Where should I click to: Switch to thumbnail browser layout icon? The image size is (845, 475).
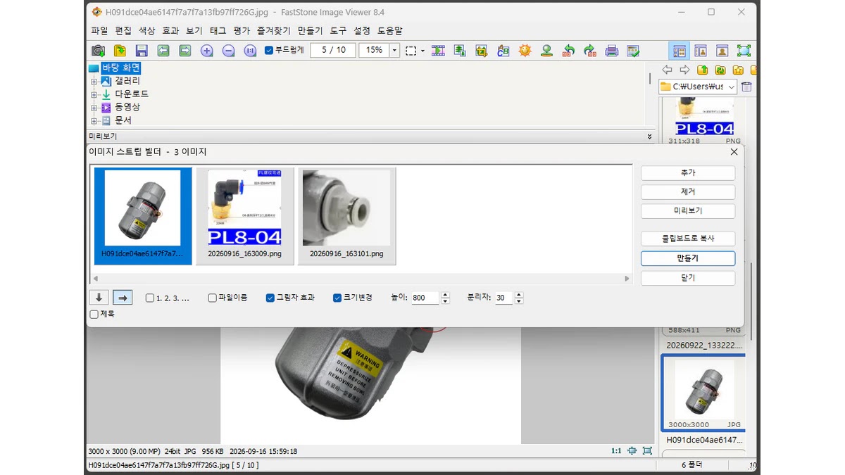680,51
